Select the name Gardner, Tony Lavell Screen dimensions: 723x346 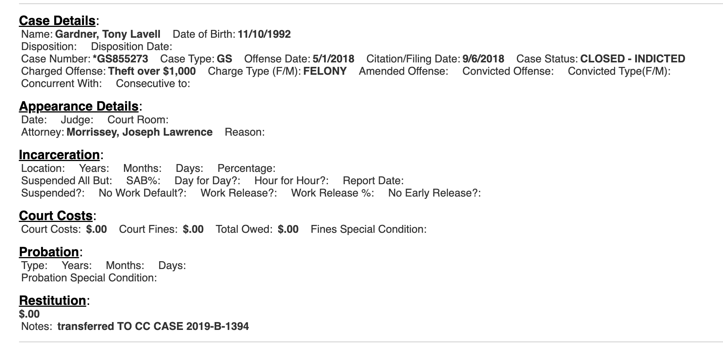(108, 34)
